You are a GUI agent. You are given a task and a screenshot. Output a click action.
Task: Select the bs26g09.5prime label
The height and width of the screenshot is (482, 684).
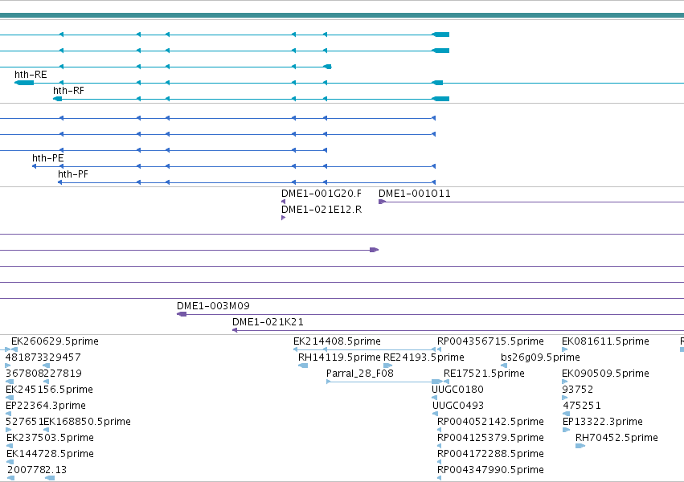pos(540,357)
